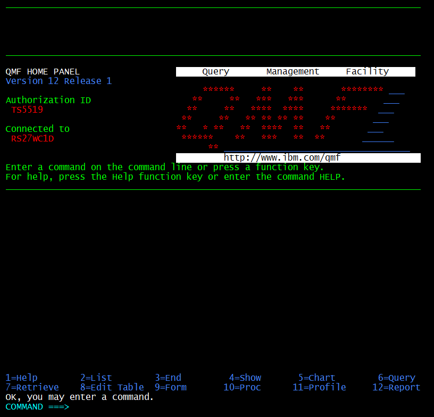Open 8=Edit Table function key
The width and height of the screenshot is (434, 417).
tap(112, 387)
